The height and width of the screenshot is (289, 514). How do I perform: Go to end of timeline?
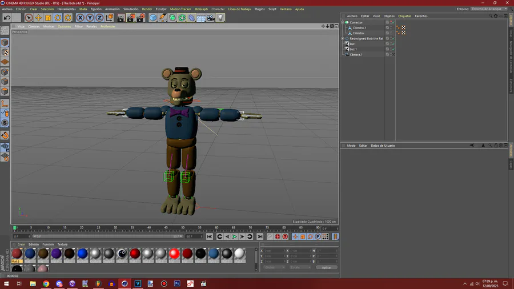(260, 236)
